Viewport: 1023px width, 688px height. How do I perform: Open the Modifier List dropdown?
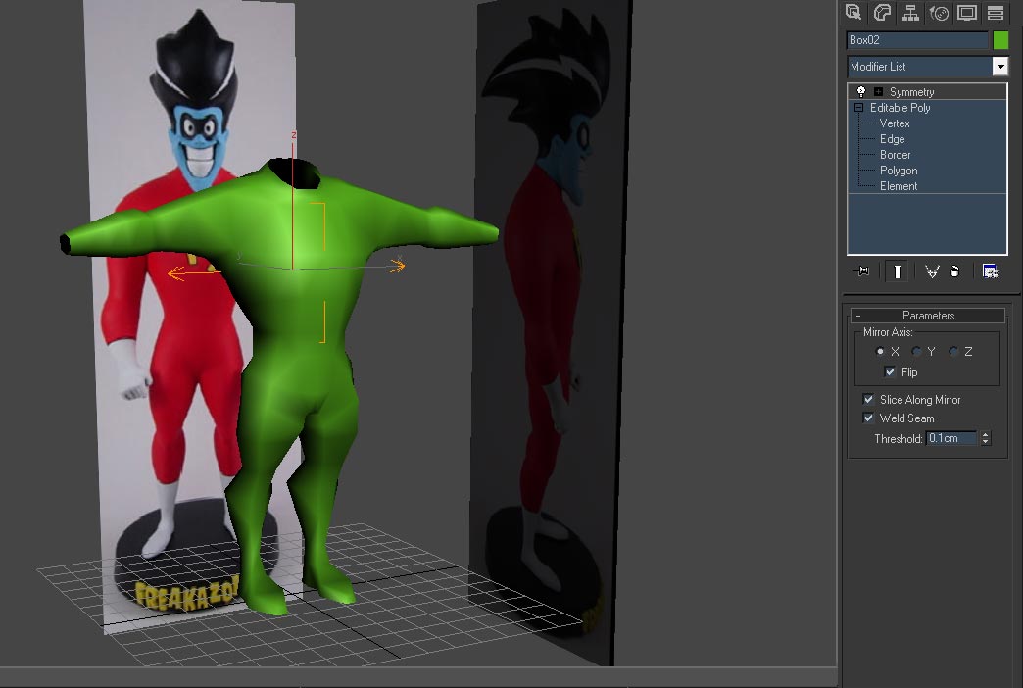point(999,66)
